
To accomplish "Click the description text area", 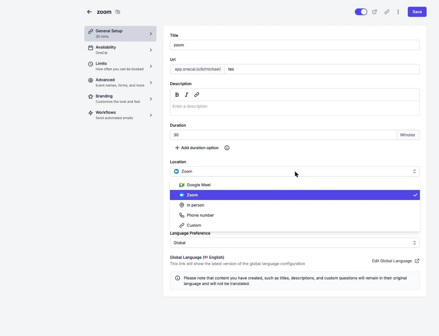I will click(295, 108).
